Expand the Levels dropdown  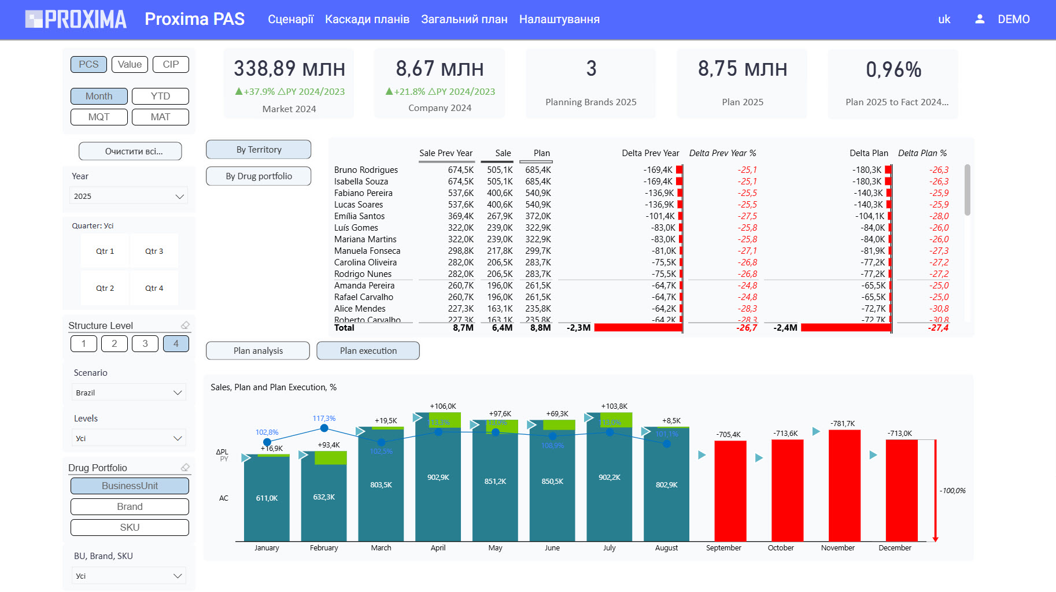(x=128, y=438)
